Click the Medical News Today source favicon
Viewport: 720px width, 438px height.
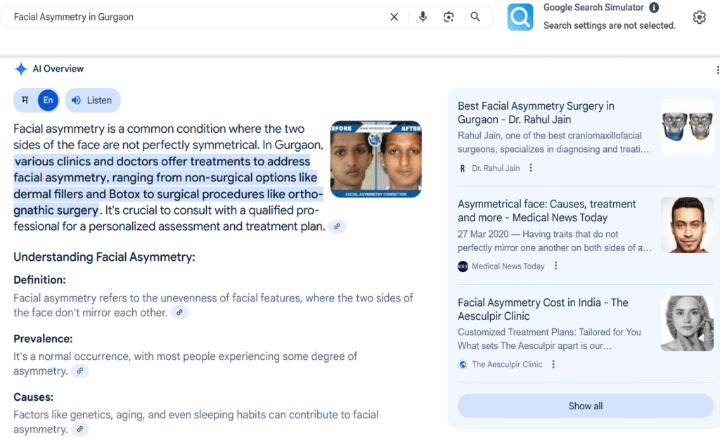click(x=463, y=266)
